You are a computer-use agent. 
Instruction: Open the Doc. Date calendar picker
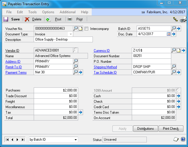[169, 34]
